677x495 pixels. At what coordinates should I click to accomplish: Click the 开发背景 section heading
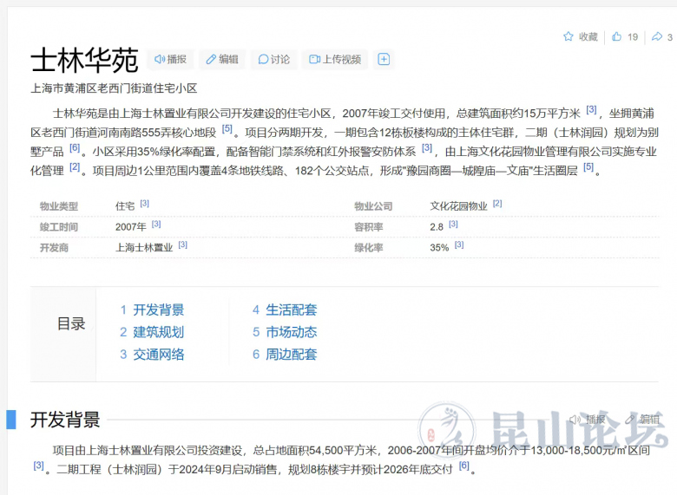65,420
